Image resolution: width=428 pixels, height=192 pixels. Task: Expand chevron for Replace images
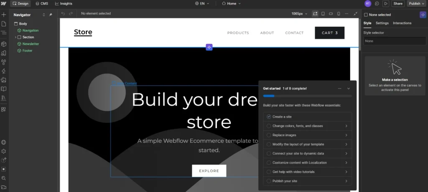coord(346,135)
